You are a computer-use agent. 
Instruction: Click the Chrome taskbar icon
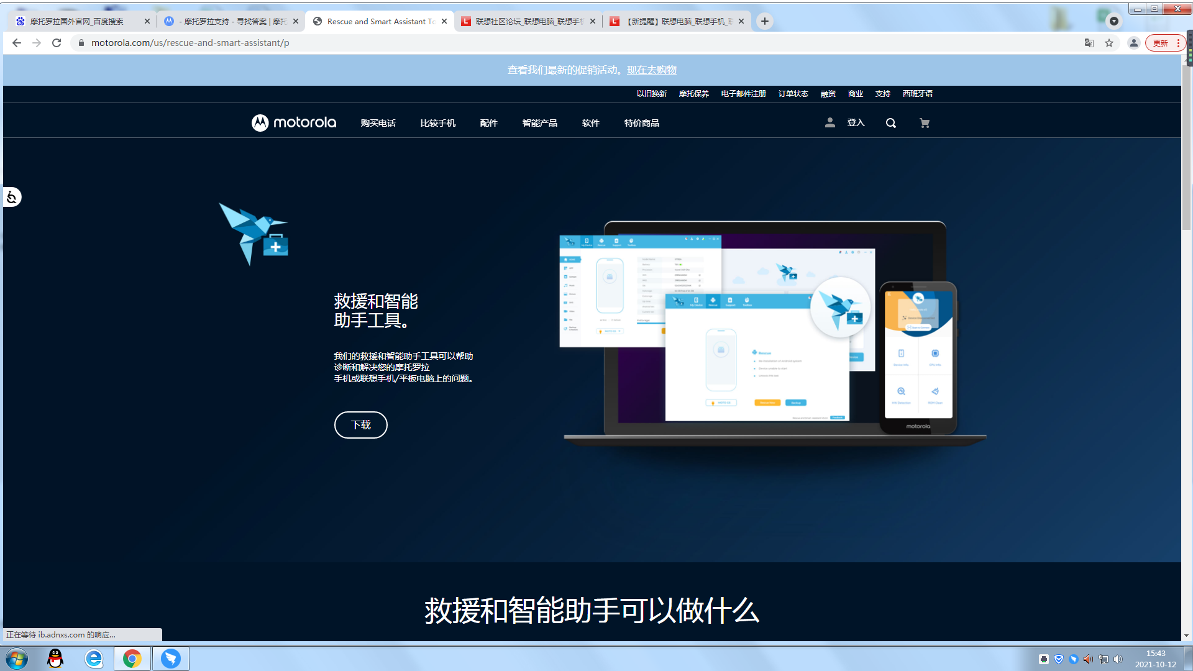(132, 659)
